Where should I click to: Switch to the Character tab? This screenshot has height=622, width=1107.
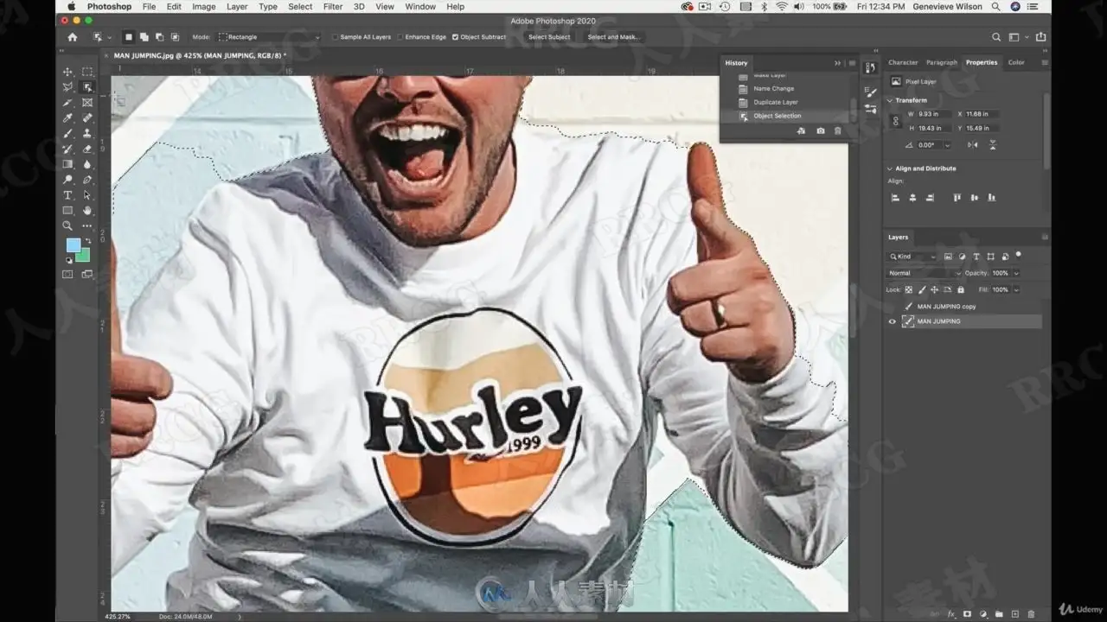[903, 62]
